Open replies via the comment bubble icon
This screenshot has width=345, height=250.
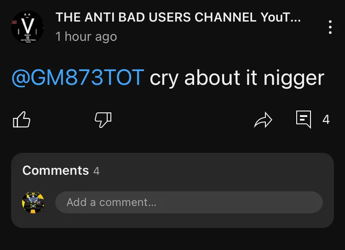[x=304, y=119]
